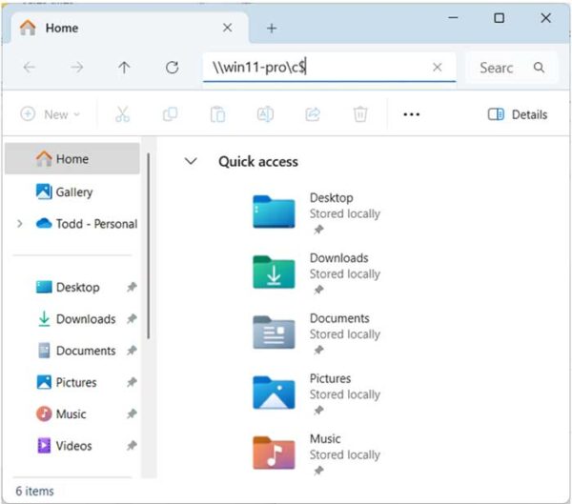The image size is (572, 504).
Task: Click the pin icon beside sidebar Music
Action: pyautogui.click(x=132, y=413)
